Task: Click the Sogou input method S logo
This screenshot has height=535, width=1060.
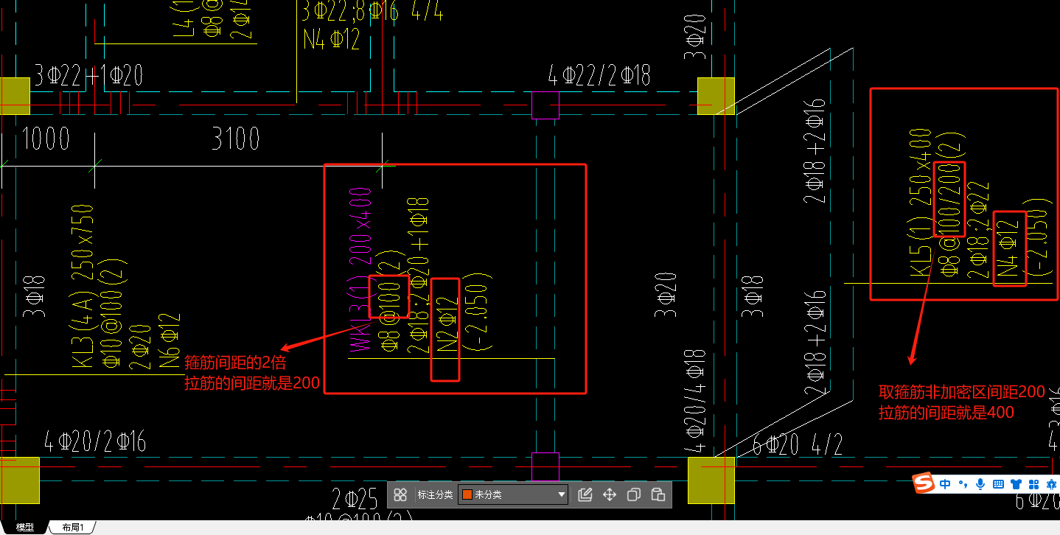Action: tap(924, 483)
